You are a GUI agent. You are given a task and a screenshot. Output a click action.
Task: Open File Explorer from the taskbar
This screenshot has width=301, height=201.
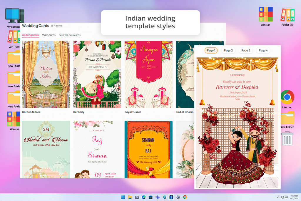click(x=130, y=197)
